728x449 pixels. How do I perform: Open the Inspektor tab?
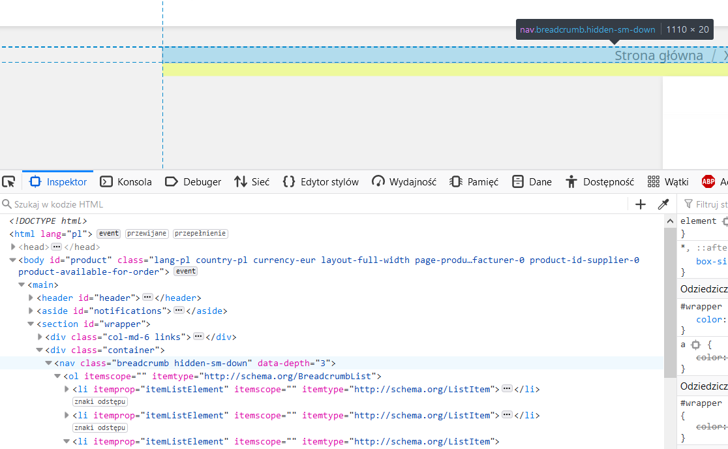[x=58, y=181]
